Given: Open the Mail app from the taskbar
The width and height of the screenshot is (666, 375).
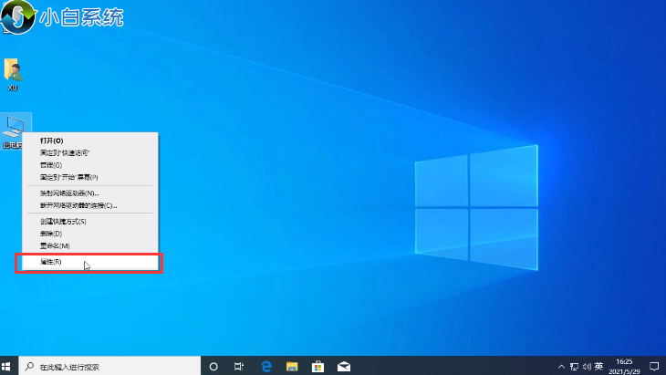Looking at the screenshot, I should (x=344, y=366).
